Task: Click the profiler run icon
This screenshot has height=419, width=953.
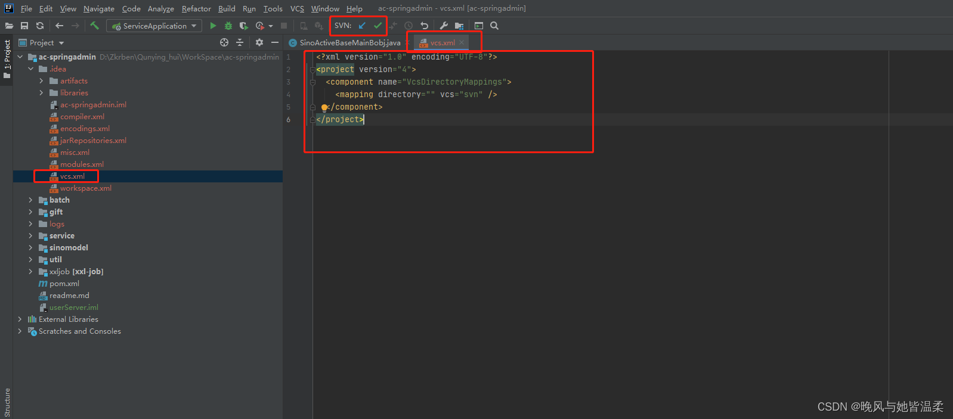Action: coord(259,26)
